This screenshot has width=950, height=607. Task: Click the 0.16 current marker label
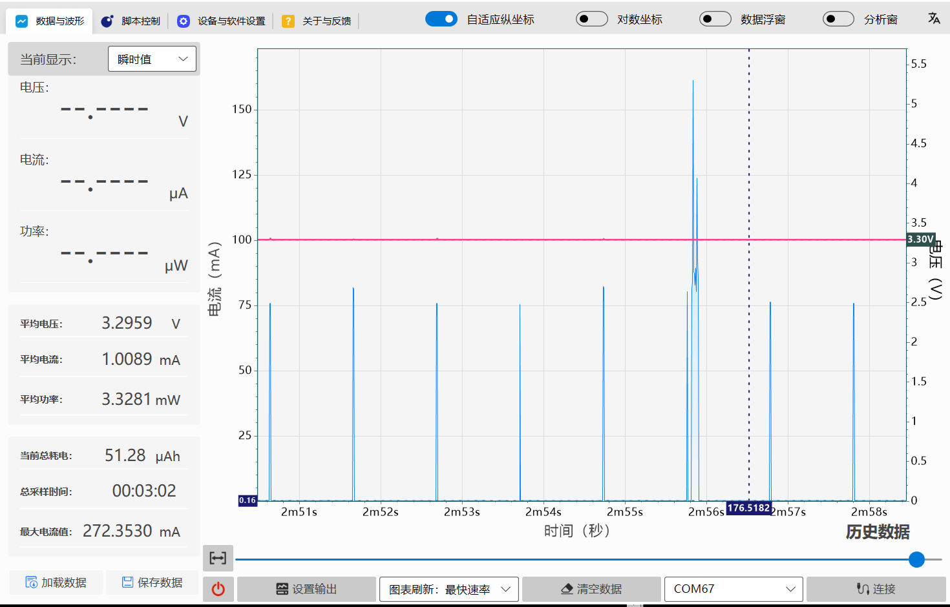point(248,500)
